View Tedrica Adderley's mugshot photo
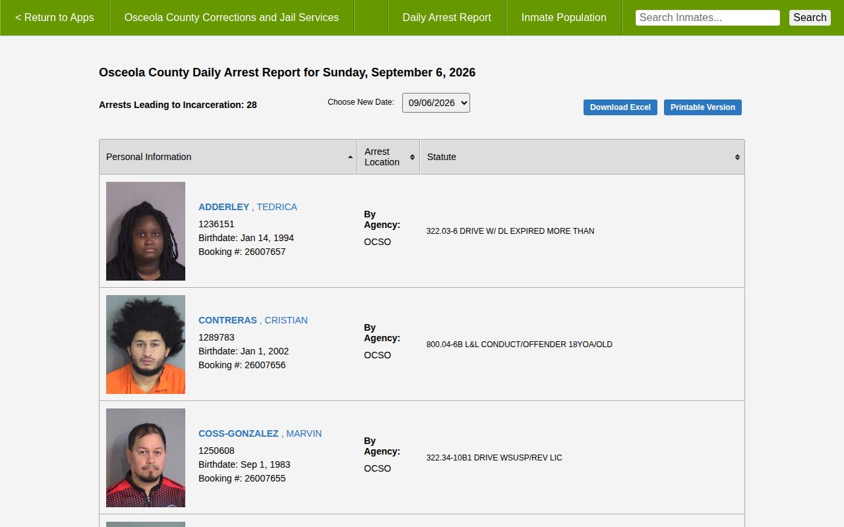Viewport: 844px width, 527px height. pos(146,231)
